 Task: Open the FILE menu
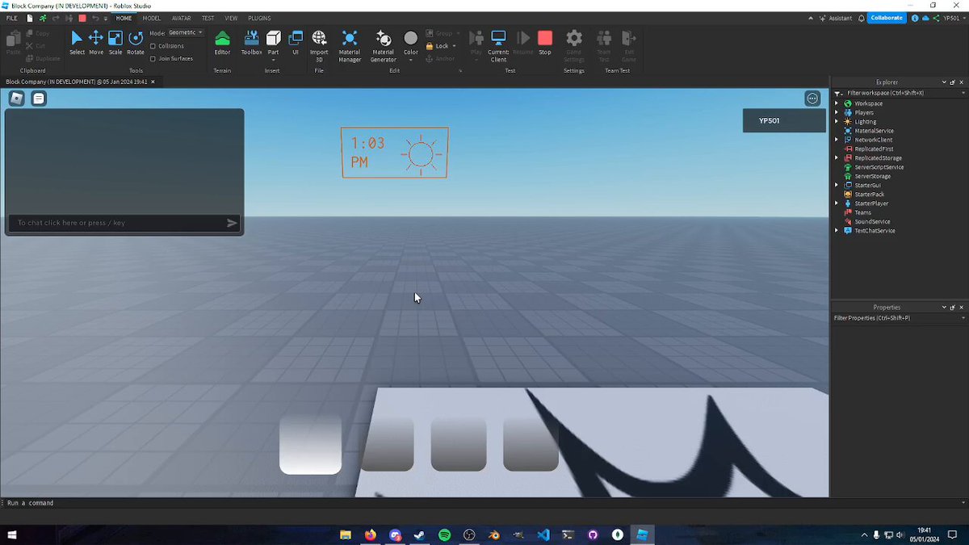coord(12,18)
